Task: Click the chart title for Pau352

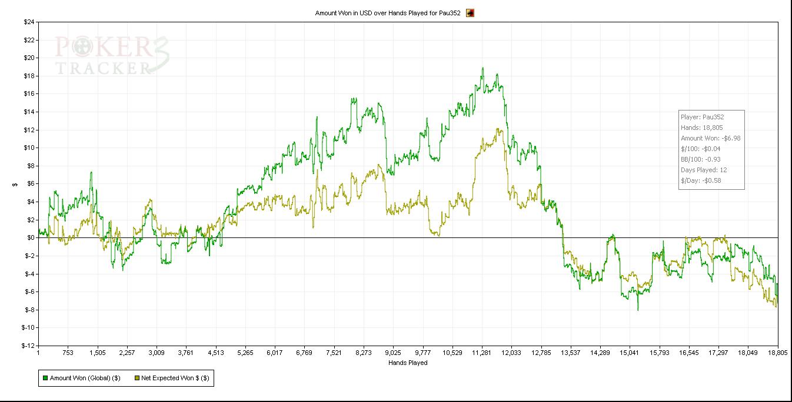Action: tap(387, 13)
